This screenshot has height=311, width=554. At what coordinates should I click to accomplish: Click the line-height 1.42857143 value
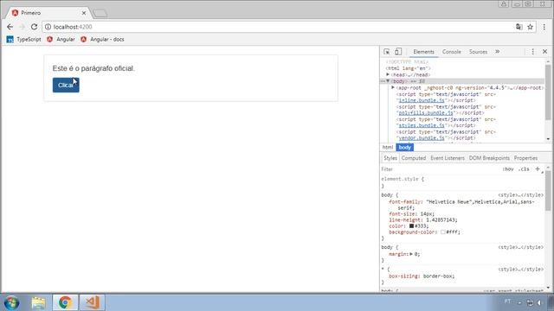441,220
